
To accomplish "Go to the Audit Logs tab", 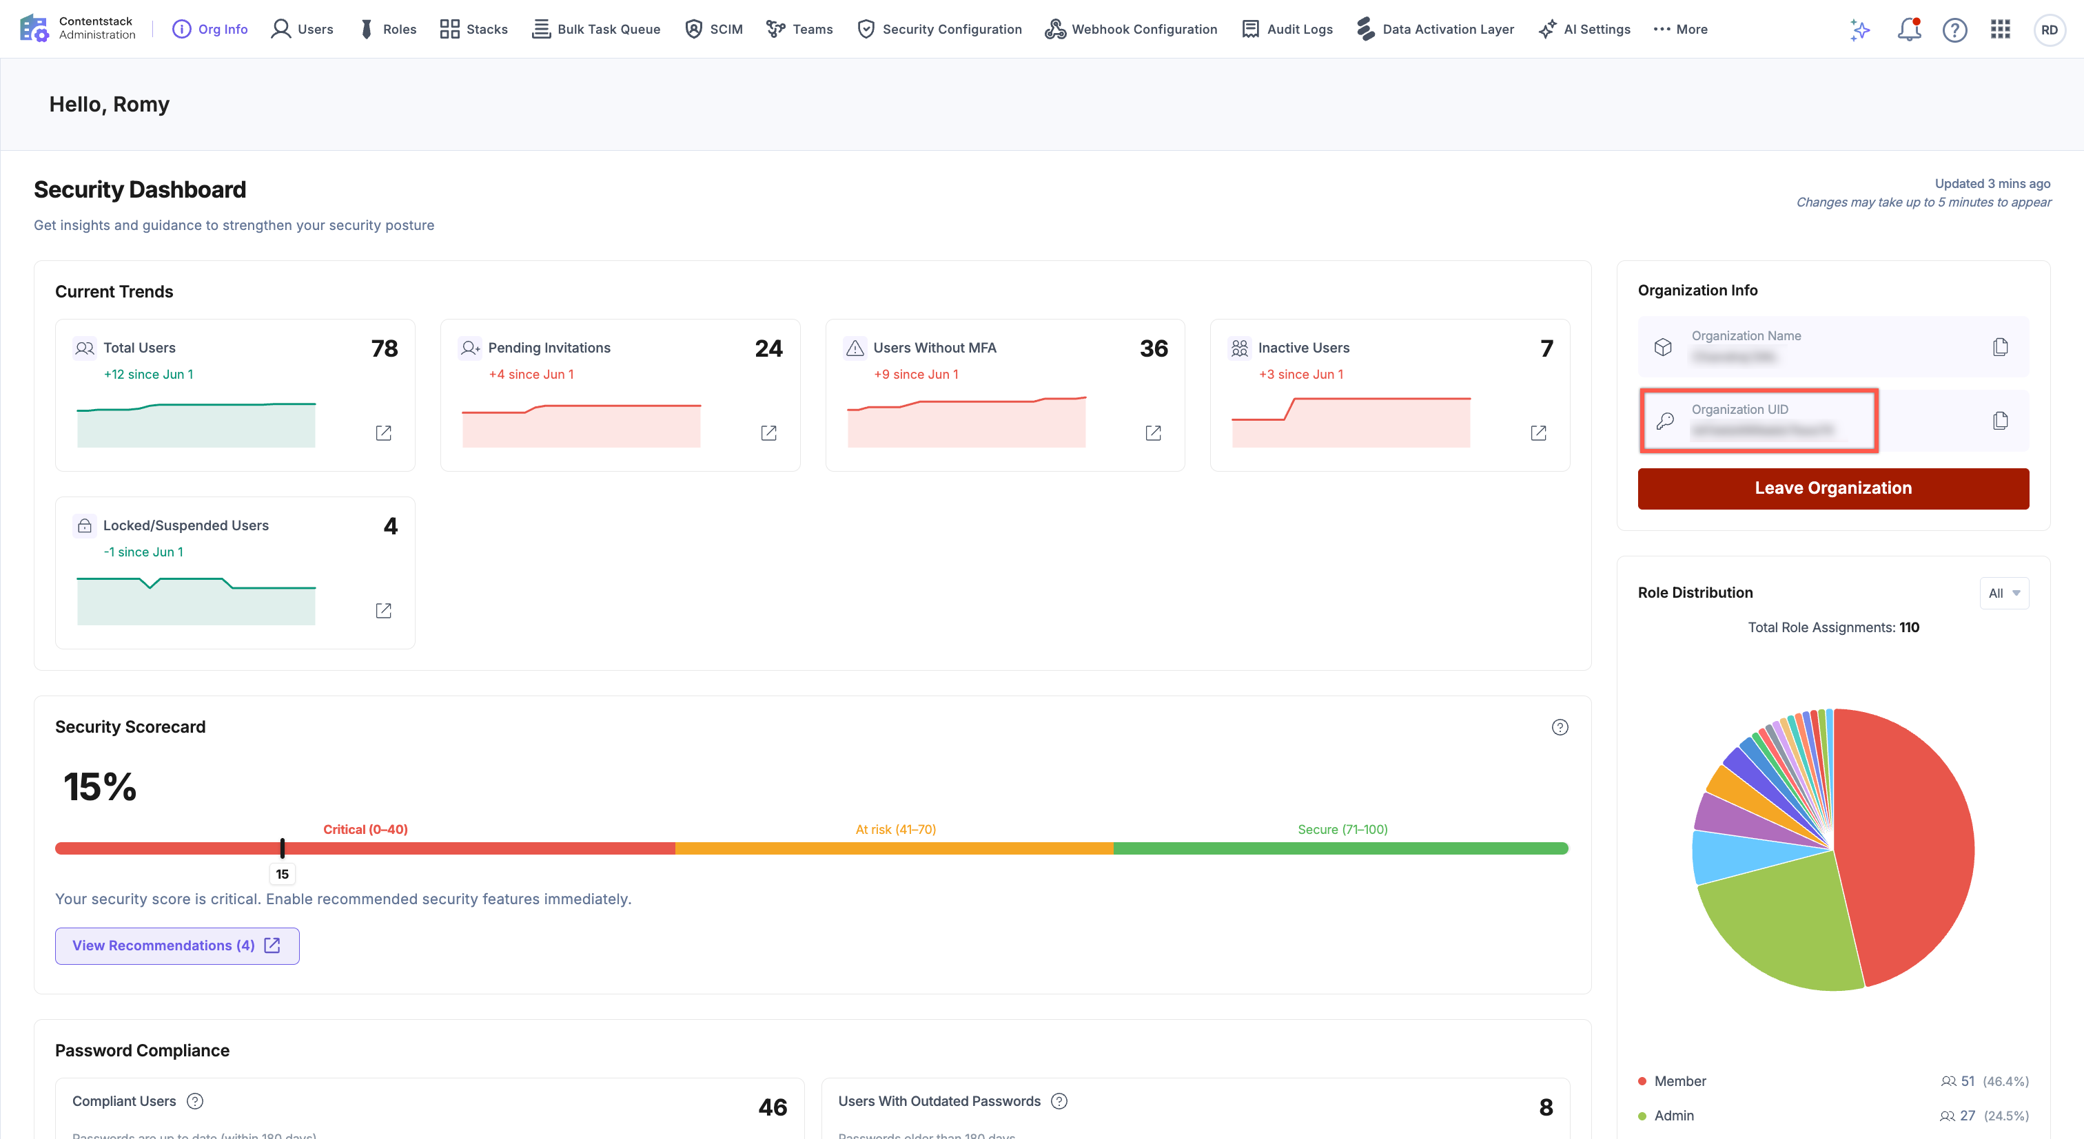I will tap(1287, 29).
